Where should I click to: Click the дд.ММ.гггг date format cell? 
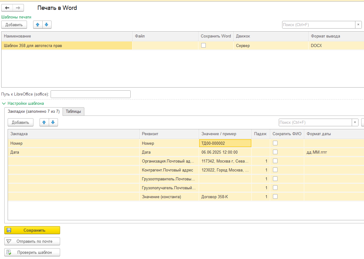[334, 152]
